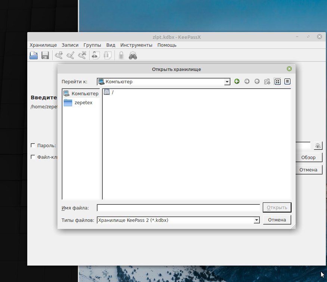Open the Вид menu
The width and height of the screenshot is (327, 282).
click(111, 45)
